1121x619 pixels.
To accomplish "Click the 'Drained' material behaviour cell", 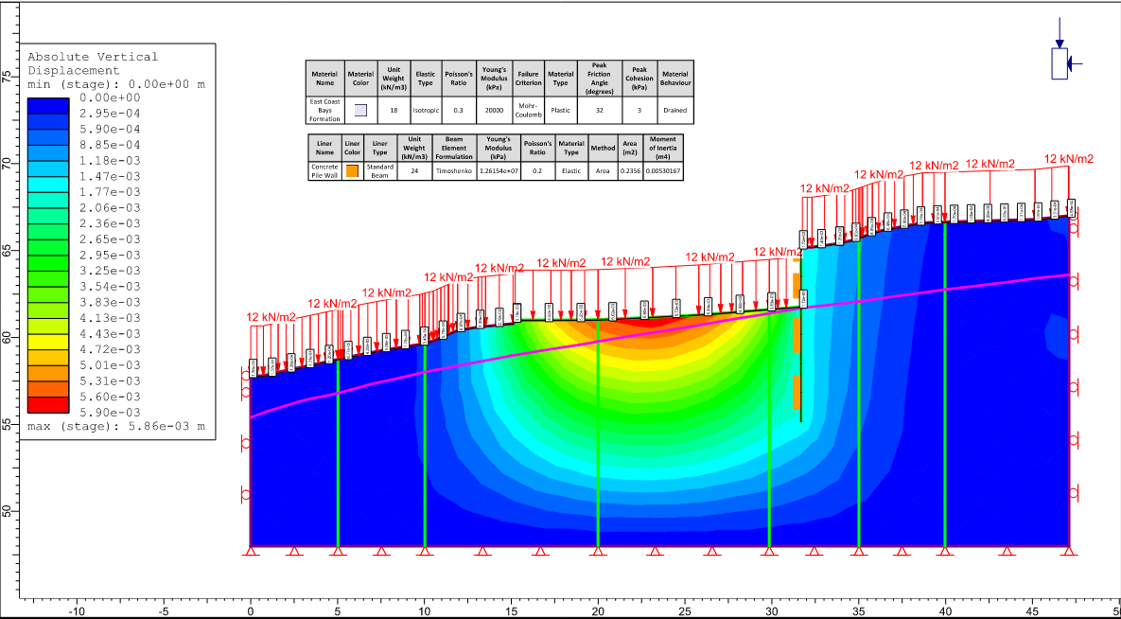I will (x=674, y=110).
